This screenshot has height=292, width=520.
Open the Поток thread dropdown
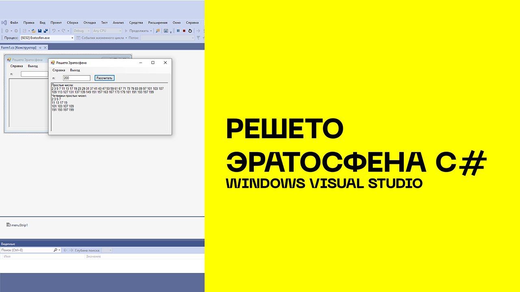168,38
